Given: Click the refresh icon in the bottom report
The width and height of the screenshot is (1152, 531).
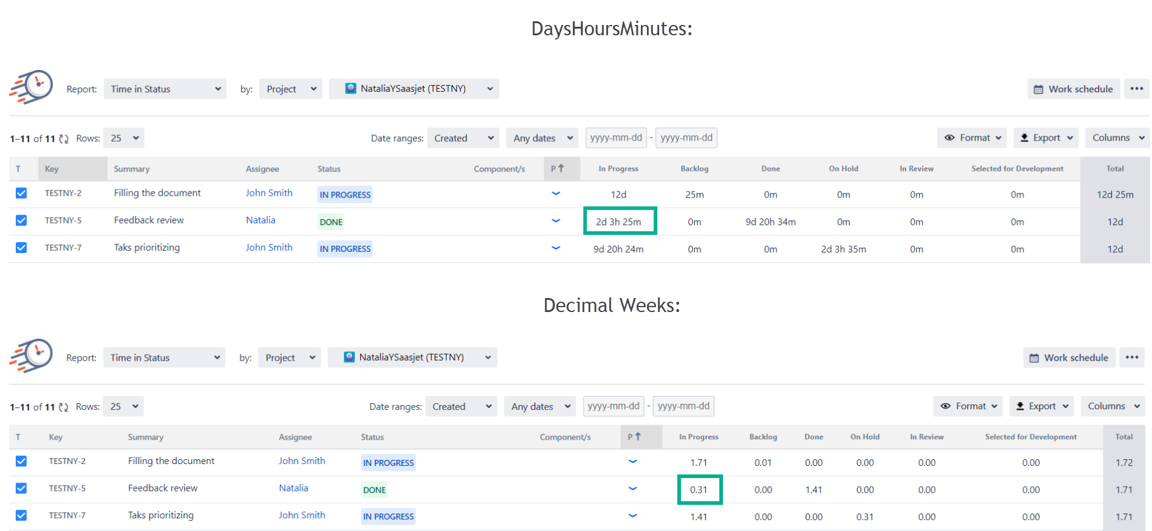Looking at the screenshot, I should coord(63,407).
